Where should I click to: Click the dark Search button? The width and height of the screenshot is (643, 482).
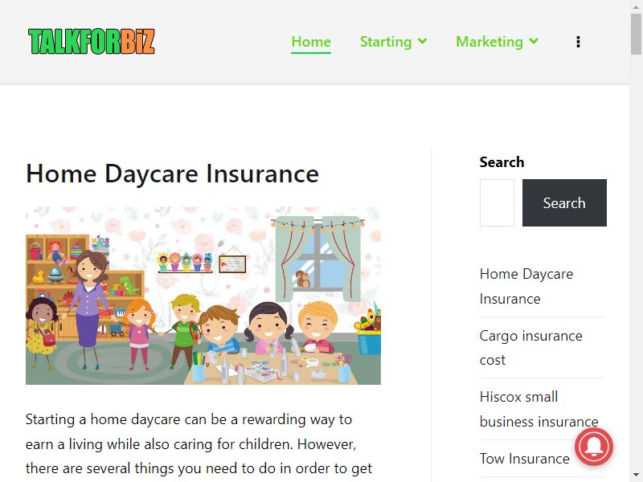(x=564, y=202)
